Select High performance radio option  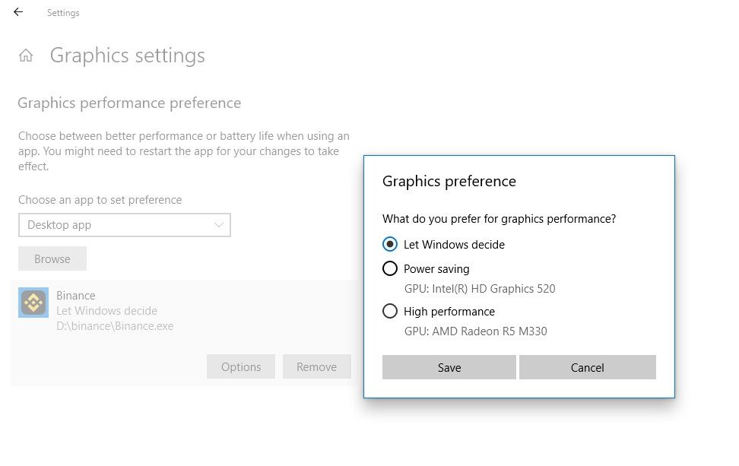pos(390,311)
